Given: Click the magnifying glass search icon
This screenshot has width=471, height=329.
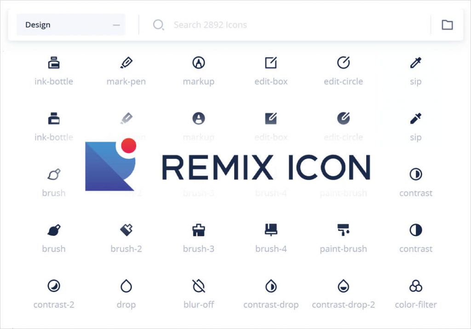Looking at the screenshot, I should (159, 24).
